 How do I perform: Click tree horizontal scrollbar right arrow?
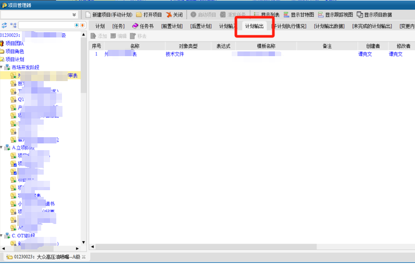click(x=77, y=248)
